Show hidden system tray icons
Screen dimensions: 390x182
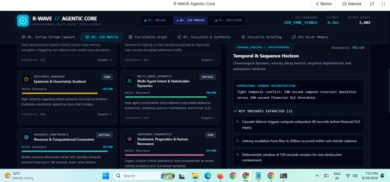click(x=317, y=176)
